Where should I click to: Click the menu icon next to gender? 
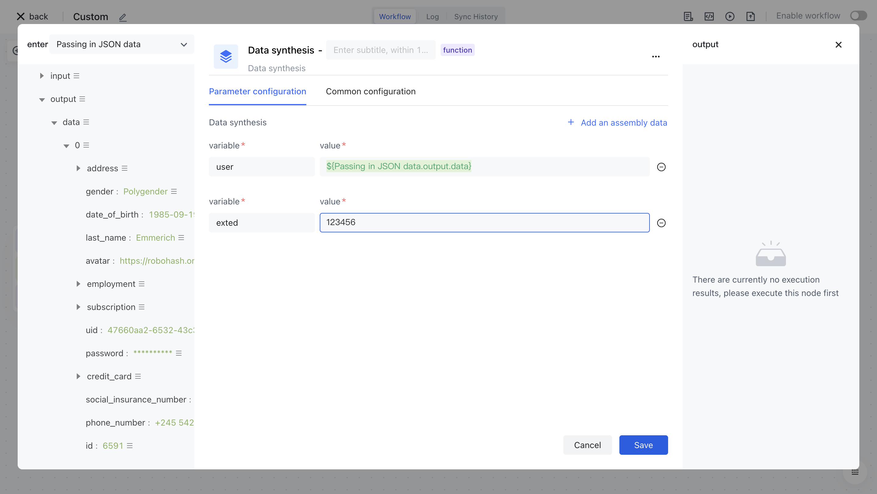click(174, 191)
